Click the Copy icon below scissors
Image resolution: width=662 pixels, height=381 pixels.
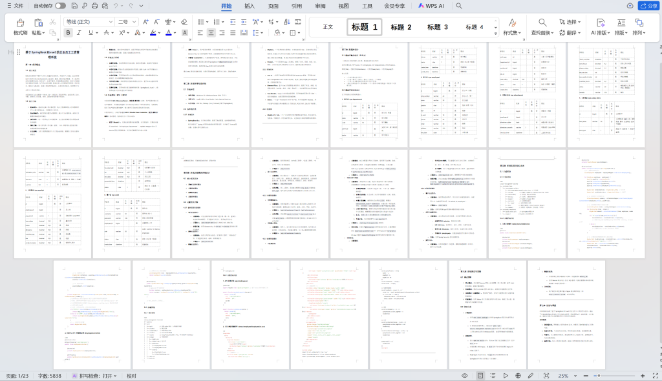pos(53,32)
